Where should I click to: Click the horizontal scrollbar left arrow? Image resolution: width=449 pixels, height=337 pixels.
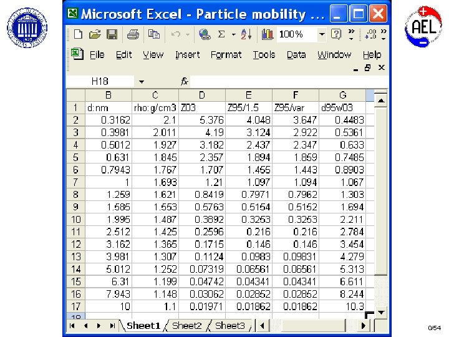(x=262, y=326)
